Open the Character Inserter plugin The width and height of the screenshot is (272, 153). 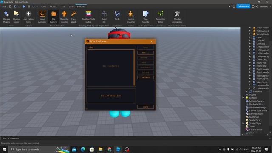tap(64, 17)
